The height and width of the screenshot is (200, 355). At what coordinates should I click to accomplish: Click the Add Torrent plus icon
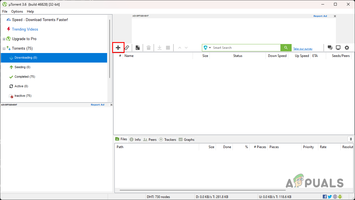click(x=118, y=47)
